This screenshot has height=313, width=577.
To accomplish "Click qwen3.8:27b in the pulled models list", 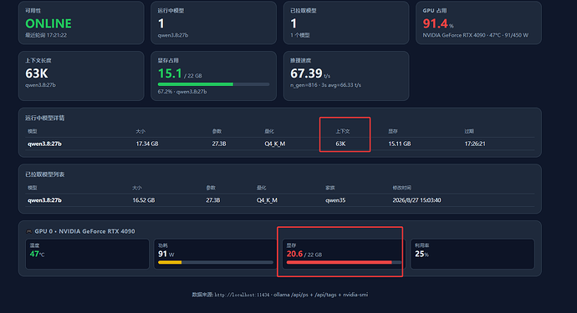I will pos(44,200).
